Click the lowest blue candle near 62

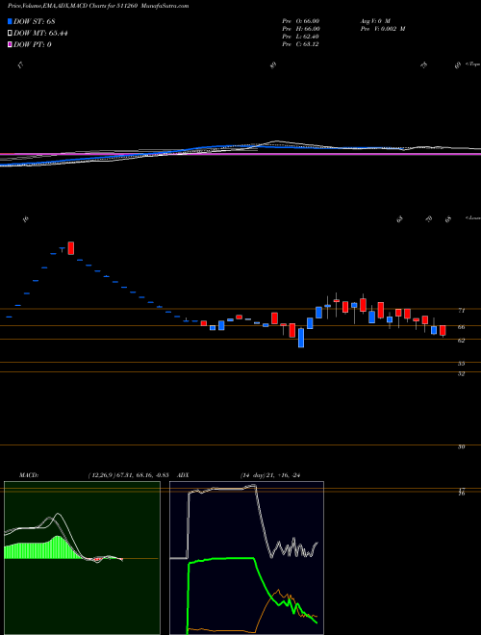click(301, 338)
